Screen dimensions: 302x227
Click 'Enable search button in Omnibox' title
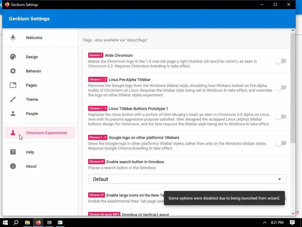pyautogui.click(x=135, y=162)
